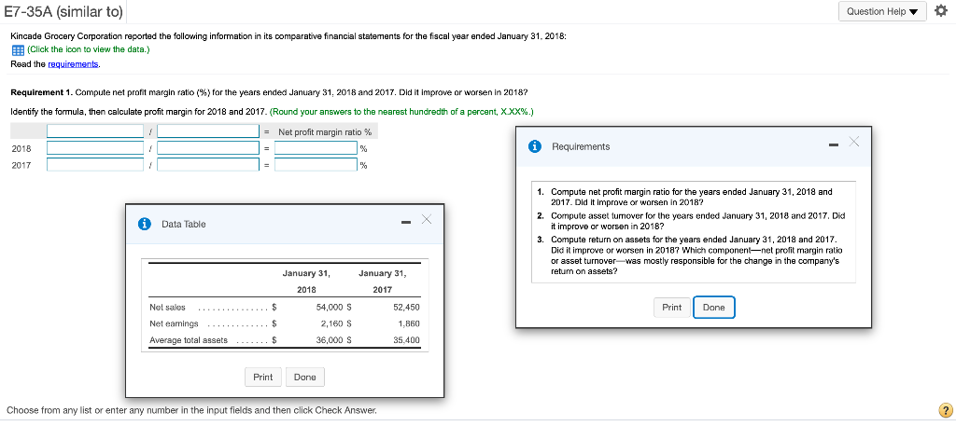
Task: Click the 2017 denominator input field
Action: (208, 165)
